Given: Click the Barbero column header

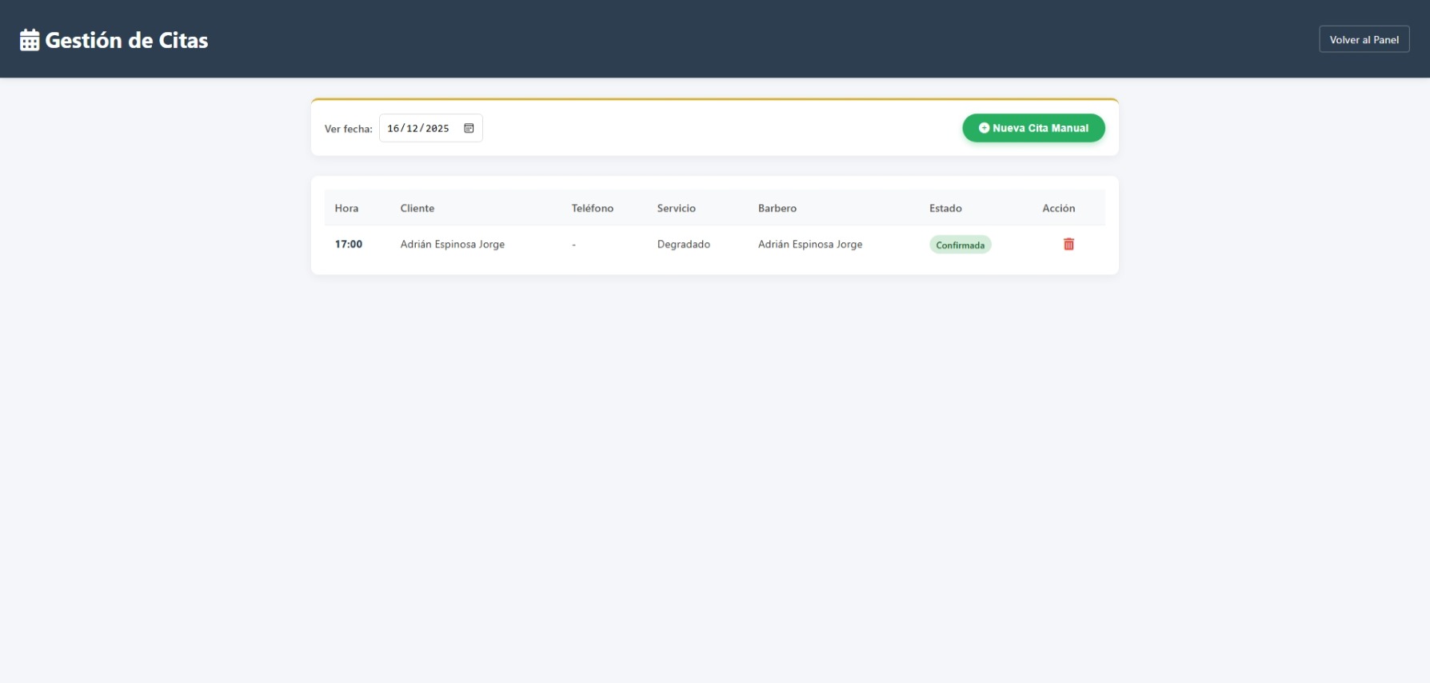Looking at the screenshot, I should (x=777, y=208).
